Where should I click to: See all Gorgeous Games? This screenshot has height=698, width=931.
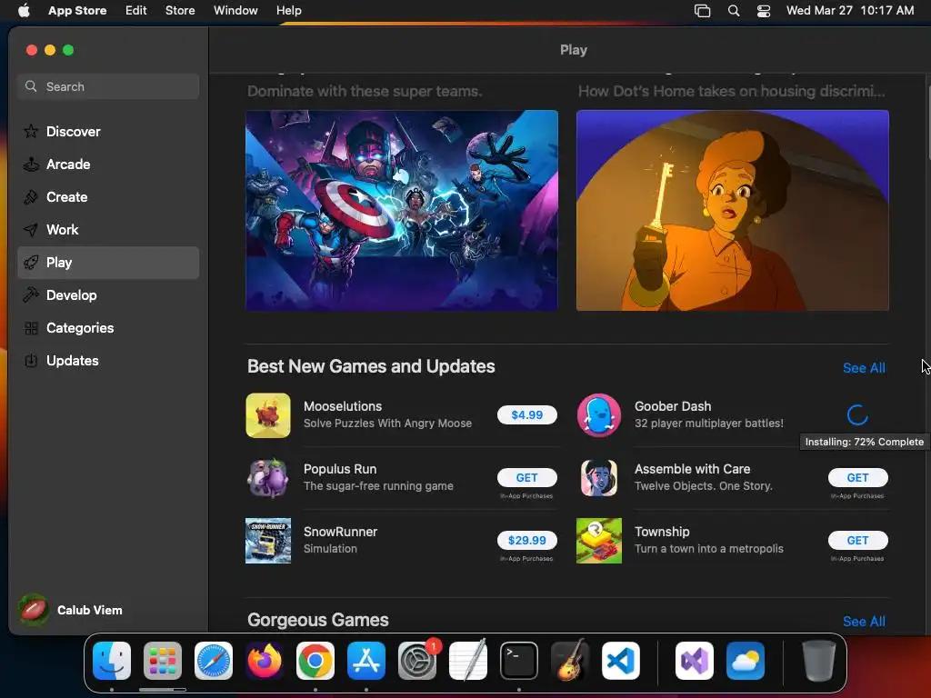(864, 622)
